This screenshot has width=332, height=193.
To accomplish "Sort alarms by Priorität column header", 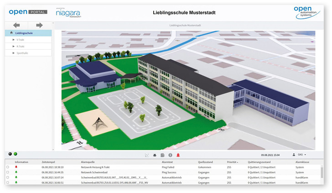I will point(232,162).
